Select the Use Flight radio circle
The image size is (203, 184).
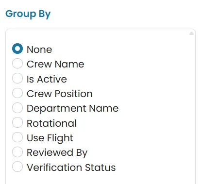17,137
